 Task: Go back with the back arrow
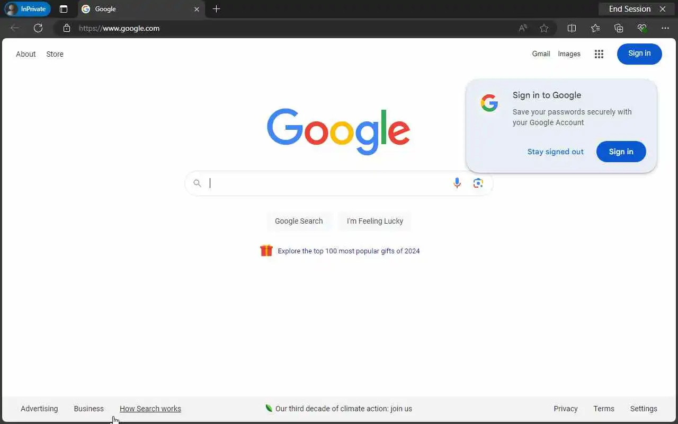click(x=15, y=28)
